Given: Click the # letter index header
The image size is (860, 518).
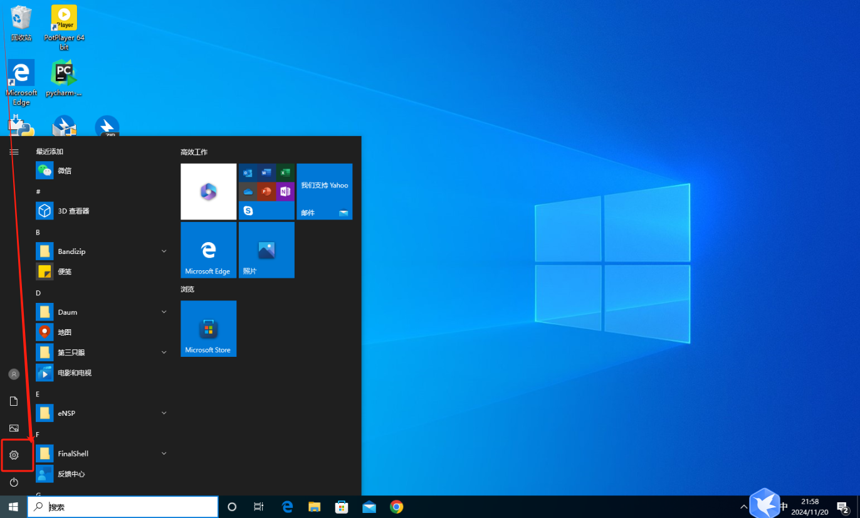Looking at the screenshot, I should [x=38, y=191].
